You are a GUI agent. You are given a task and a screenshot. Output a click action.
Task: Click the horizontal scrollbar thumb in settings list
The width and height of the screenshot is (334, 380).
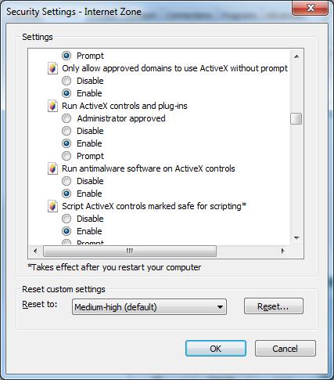click(x=130, y=252)
